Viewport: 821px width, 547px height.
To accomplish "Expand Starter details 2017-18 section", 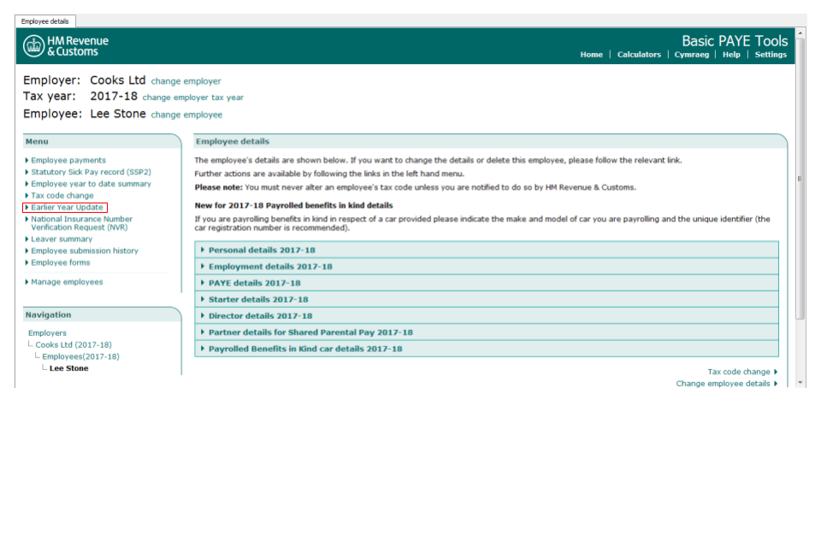I will (487, 299).
